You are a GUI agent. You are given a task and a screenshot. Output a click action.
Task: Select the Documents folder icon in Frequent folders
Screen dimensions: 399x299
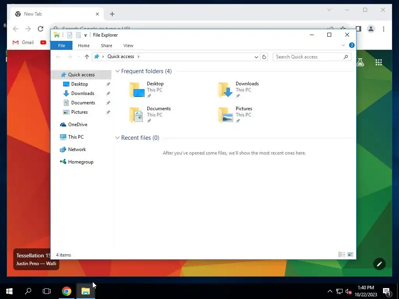[x=136, y=115]
